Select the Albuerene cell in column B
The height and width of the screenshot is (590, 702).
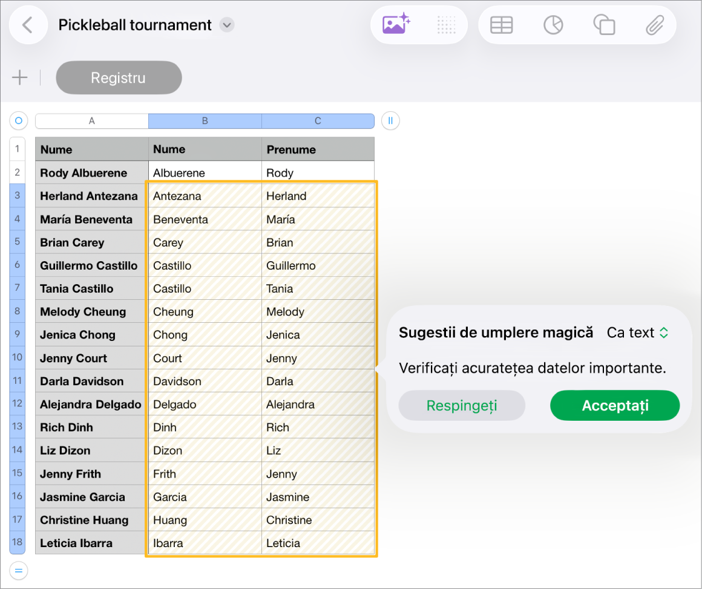pyautogui.click(x=205, y=173)
